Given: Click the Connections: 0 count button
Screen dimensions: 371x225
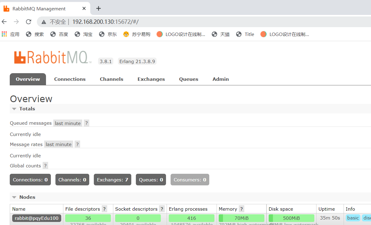Looking at the screenshot, I should point(30,180).
